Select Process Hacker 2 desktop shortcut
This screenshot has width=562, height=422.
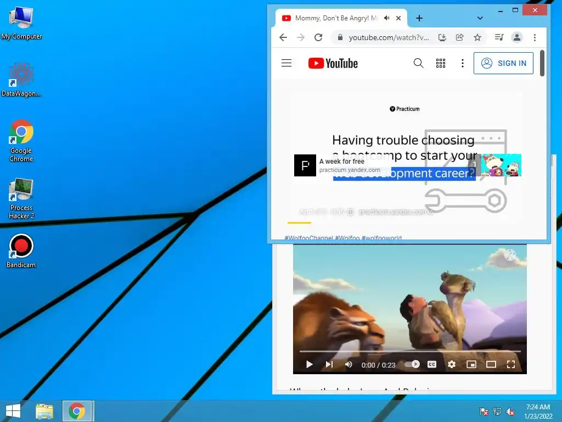pos(21,198)
